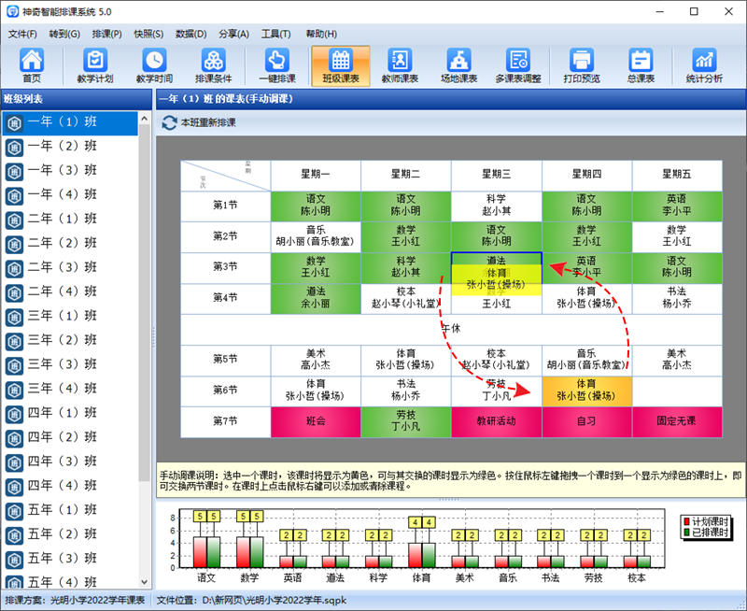The image size is (747, 611).
Task: Select 四年（4）班 in class list
Action: [70, 486]
